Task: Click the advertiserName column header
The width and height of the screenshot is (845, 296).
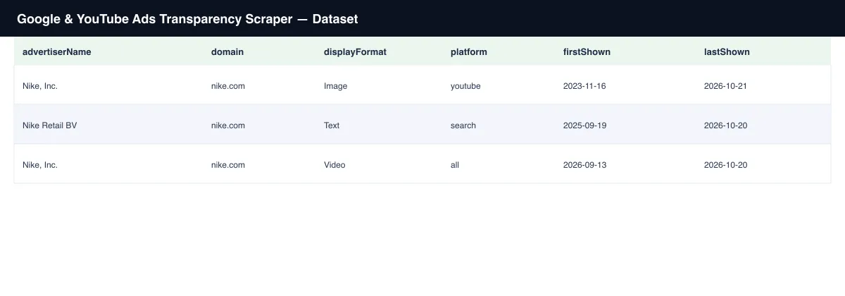Action: (56, 52)
